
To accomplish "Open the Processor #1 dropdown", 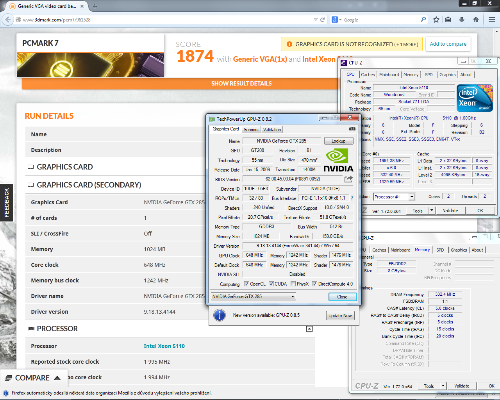I will tap(394, 197).
